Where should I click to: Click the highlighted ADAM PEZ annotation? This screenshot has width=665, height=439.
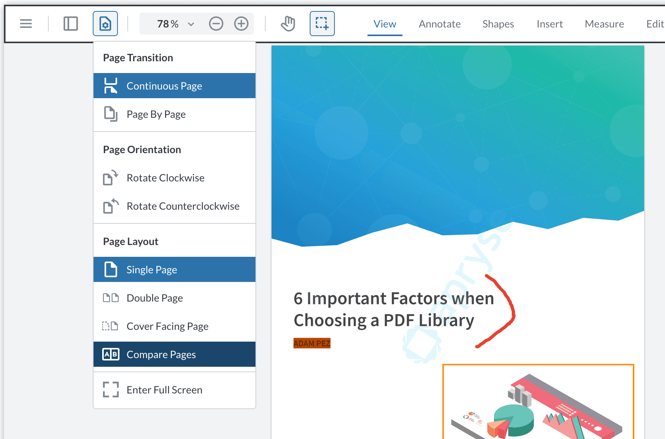click(312, 343)
